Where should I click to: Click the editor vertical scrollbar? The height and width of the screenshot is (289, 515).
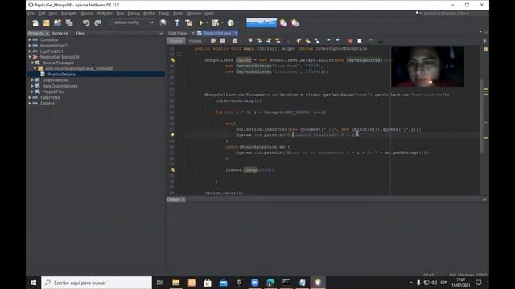(482, 116)
